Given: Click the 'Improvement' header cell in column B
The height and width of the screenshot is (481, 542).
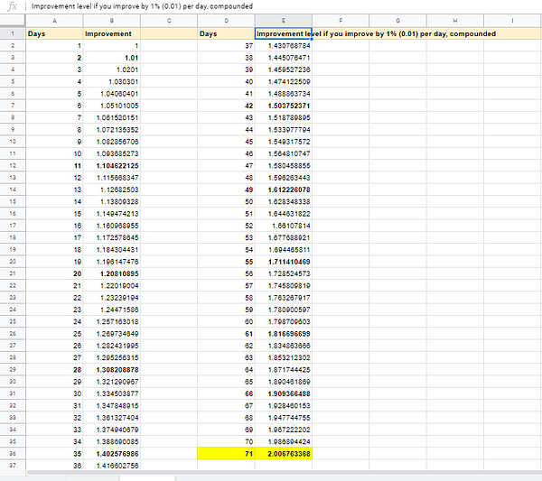Looking at the screenshot, I should coord(112,33).
